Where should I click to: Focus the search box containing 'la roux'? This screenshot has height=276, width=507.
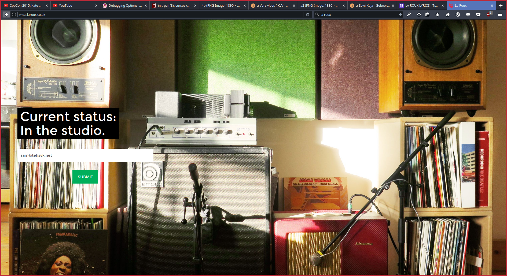(x=357, y=14)
